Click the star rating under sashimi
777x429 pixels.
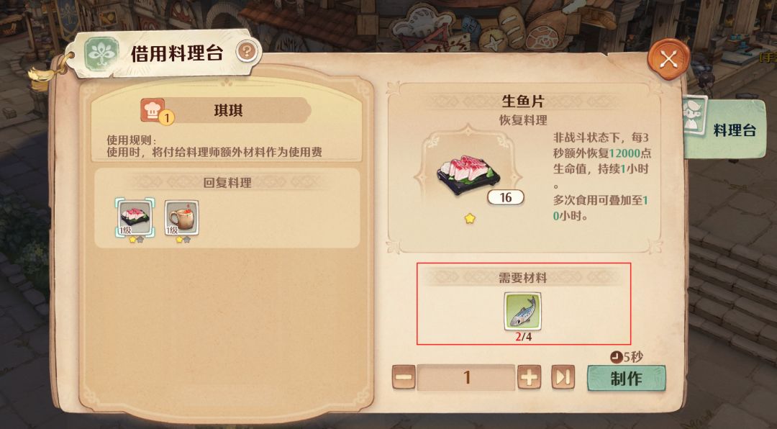click(x=470, y=219)
